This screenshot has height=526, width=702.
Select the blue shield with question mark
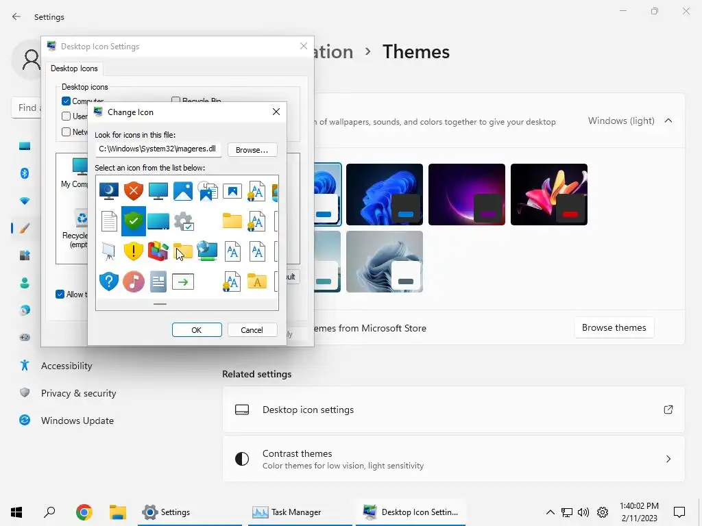coord(109,281)
